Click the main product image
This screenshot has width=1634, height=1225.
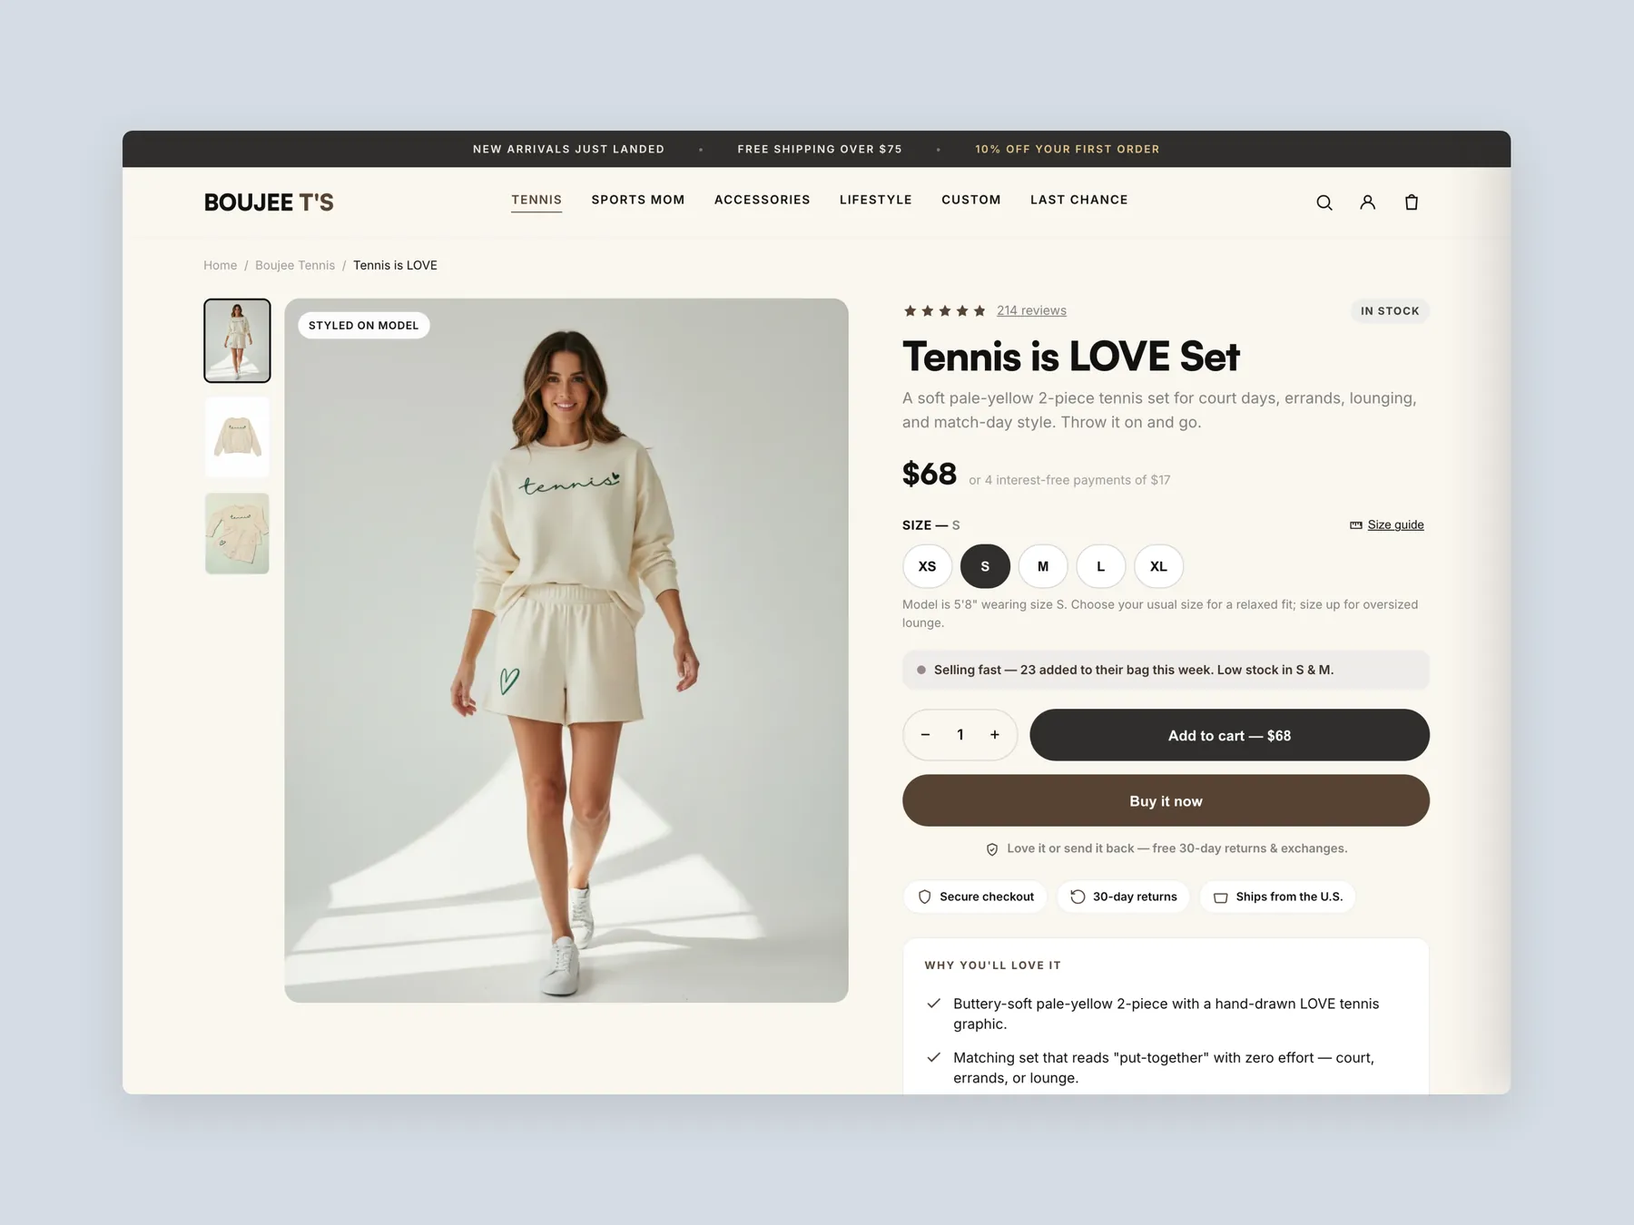(x=566, y=651)
